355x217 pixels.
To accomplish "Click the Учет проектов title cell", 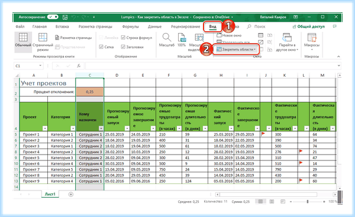I will (47, 83).
